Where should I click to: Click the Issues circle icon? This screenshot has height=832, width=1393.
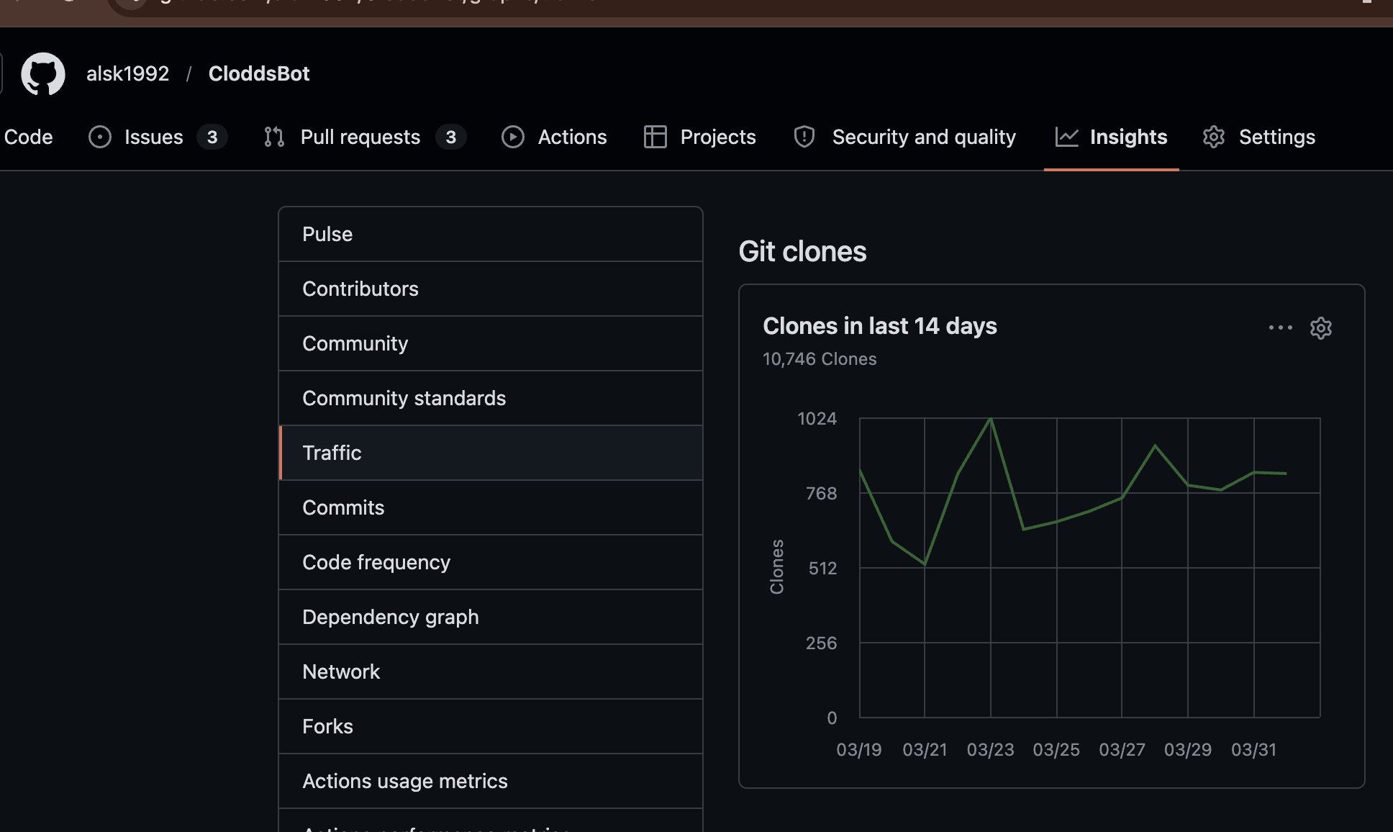[99, 137]
